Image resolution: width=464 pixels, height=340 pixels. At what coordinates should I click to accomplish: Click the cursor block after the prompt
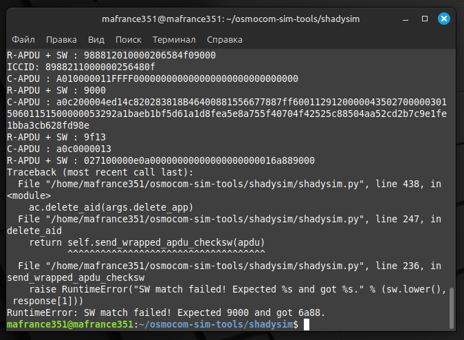click(x=307, y=323)
